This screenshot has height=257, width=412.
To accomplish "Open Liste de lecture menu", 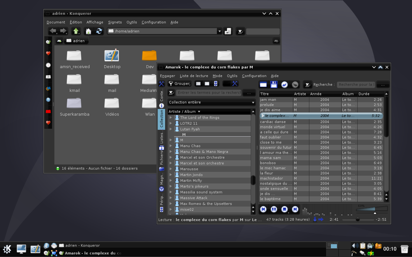I will (194, 76).
